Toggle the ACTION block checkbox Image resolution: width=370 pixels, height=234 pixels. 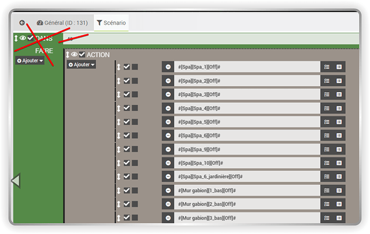(x=82, y=55)
